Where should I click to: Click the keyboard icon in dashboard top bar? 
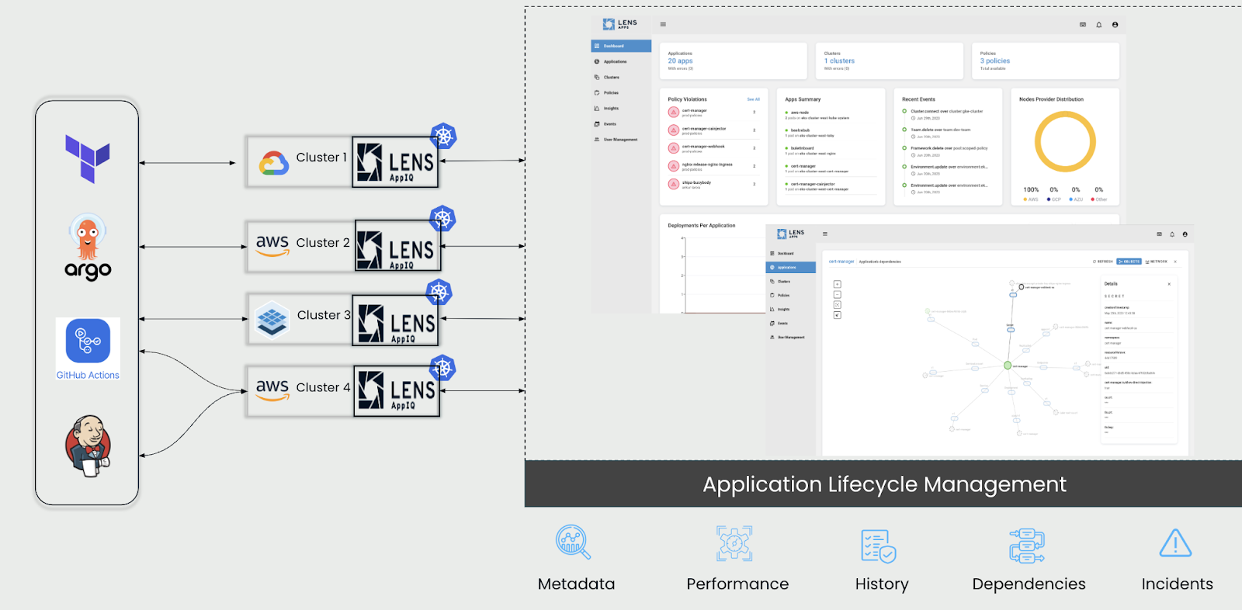[1083, 25]
